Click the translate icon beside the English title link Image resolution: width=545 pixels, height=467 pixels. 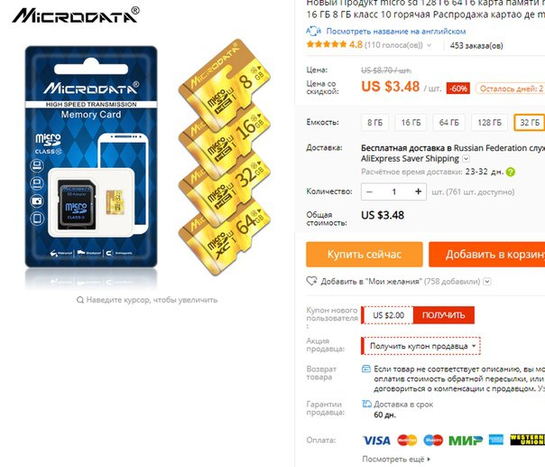313,31
